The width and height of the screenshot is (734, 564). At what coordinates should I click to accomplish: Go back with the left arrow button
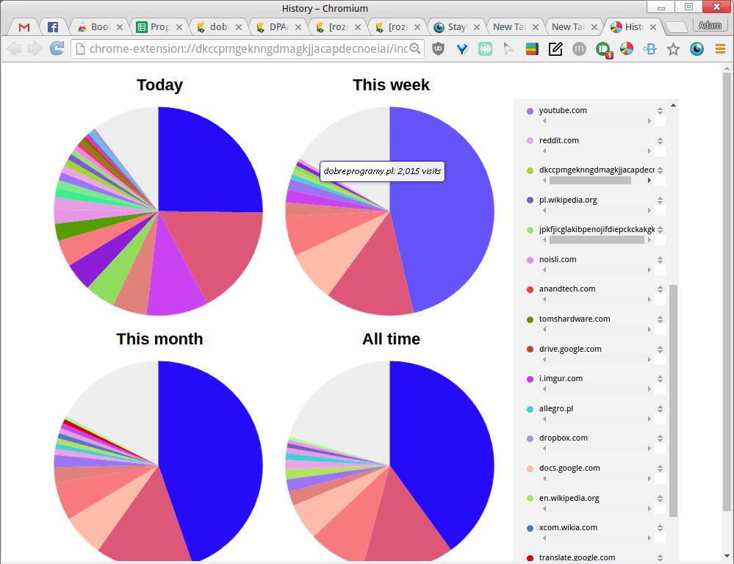click(x=15, y=48)
